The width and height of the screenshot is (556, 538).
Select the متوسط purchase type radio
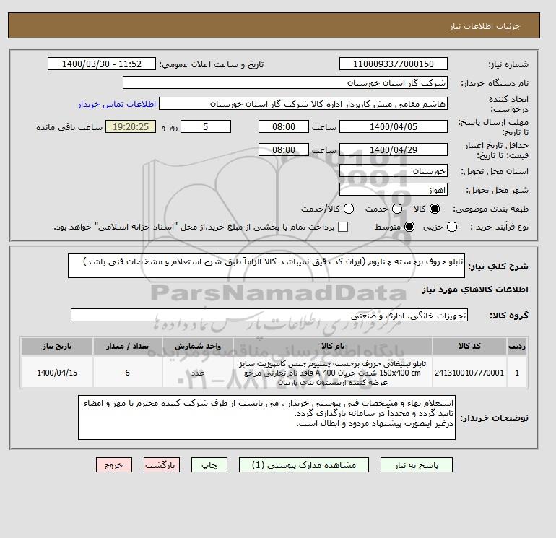pos(409,227)
